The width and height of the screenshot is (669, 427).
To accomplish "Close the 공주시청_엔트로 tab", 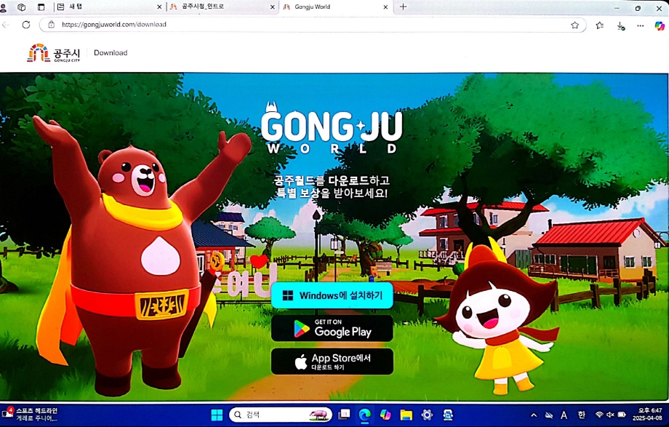I will click(273, 7).
